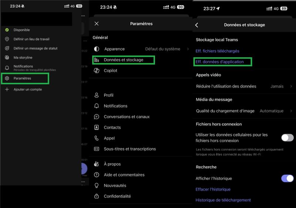Open Contacts settings
The image size is (296, 208).
(141, 127)
